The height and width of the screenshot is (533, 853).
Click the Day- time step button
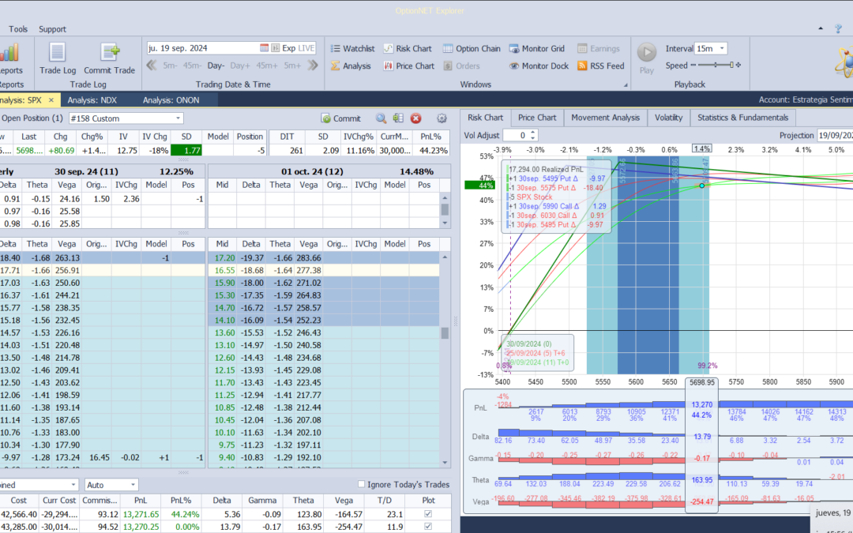pyautogui.click(x=216, y=66)
